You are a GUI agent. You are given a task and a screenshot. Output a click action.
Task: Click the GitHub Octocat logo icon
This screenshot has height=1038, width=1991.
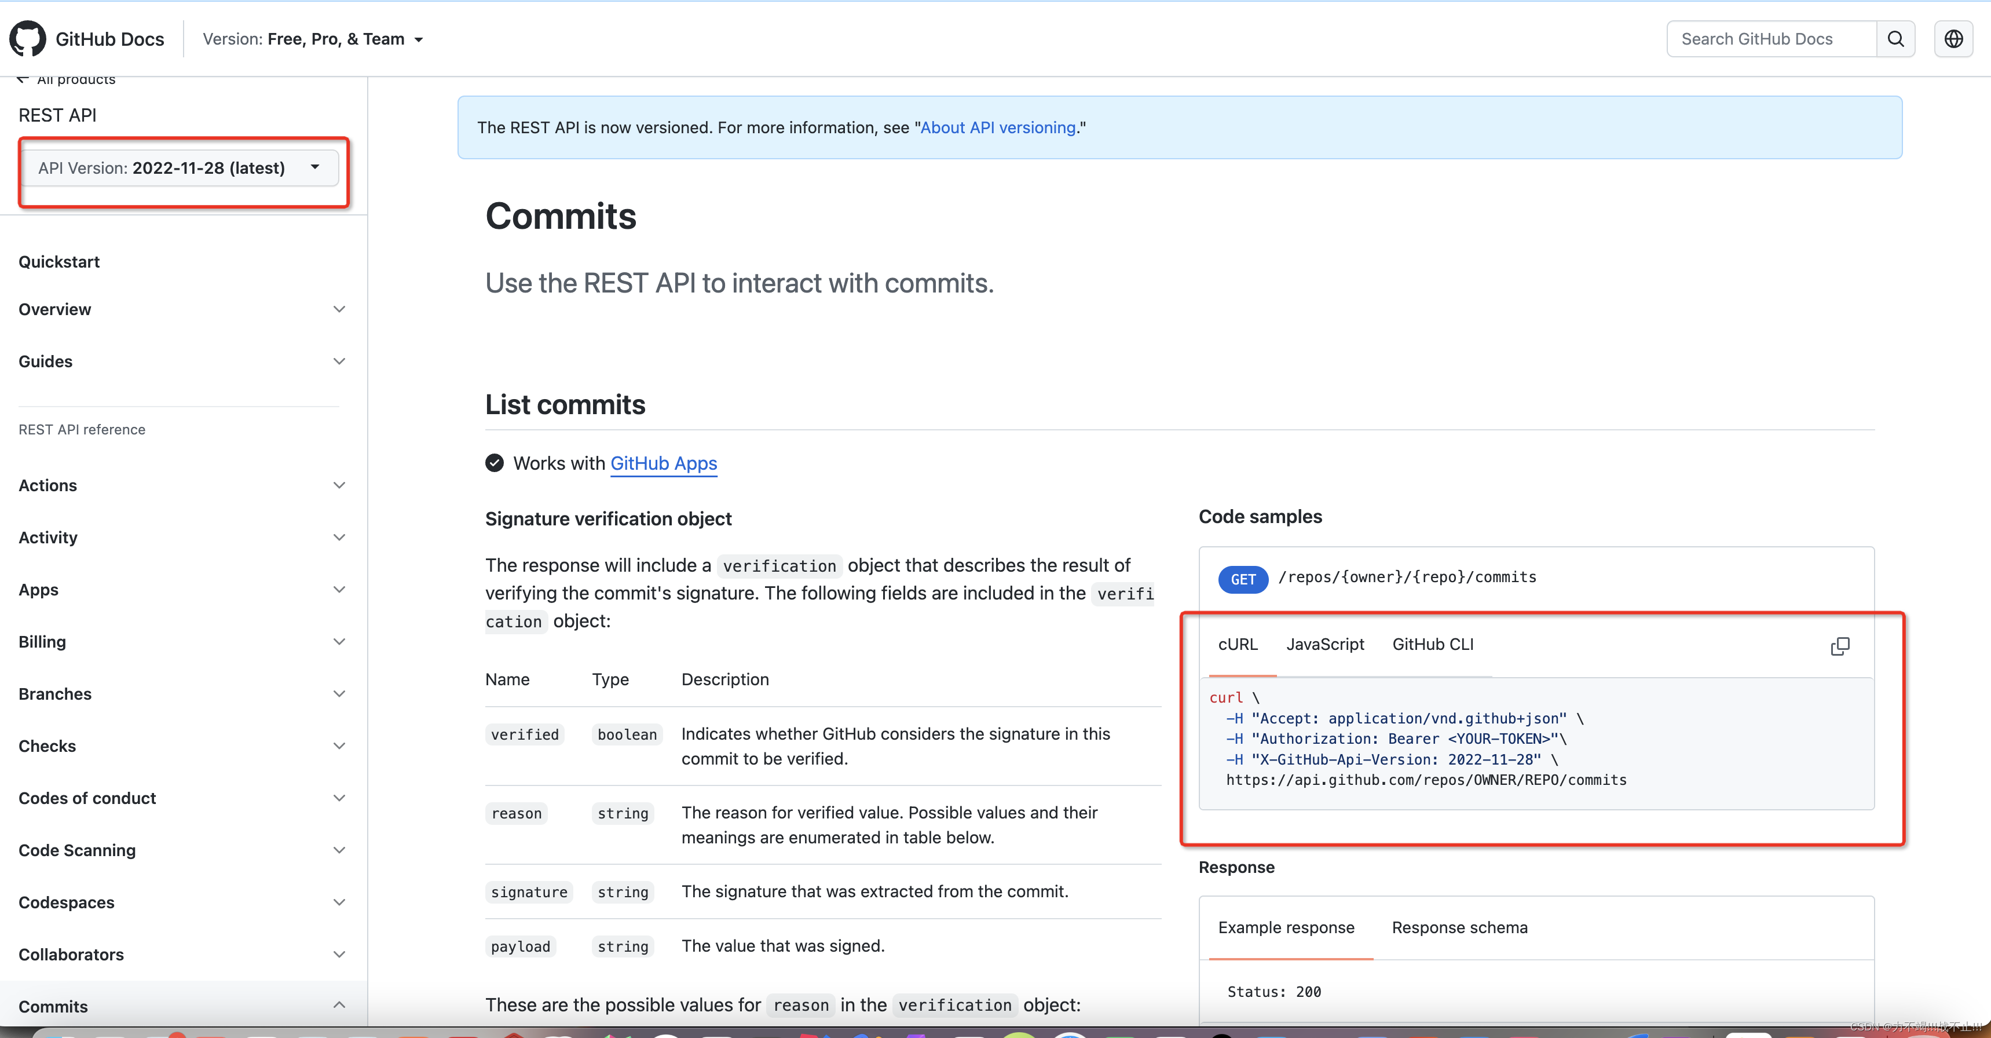[28, 39]
